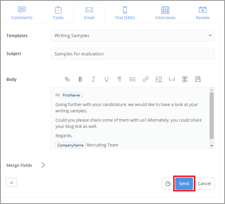Cancel the email draft
The width and height of the screenshot is (225, 204).
tap(204, 184)
